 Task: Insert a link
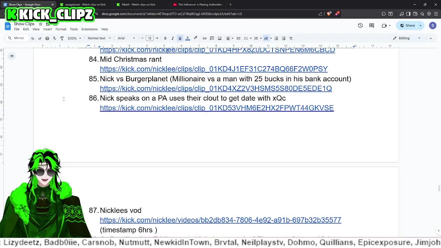coord(204,38)
